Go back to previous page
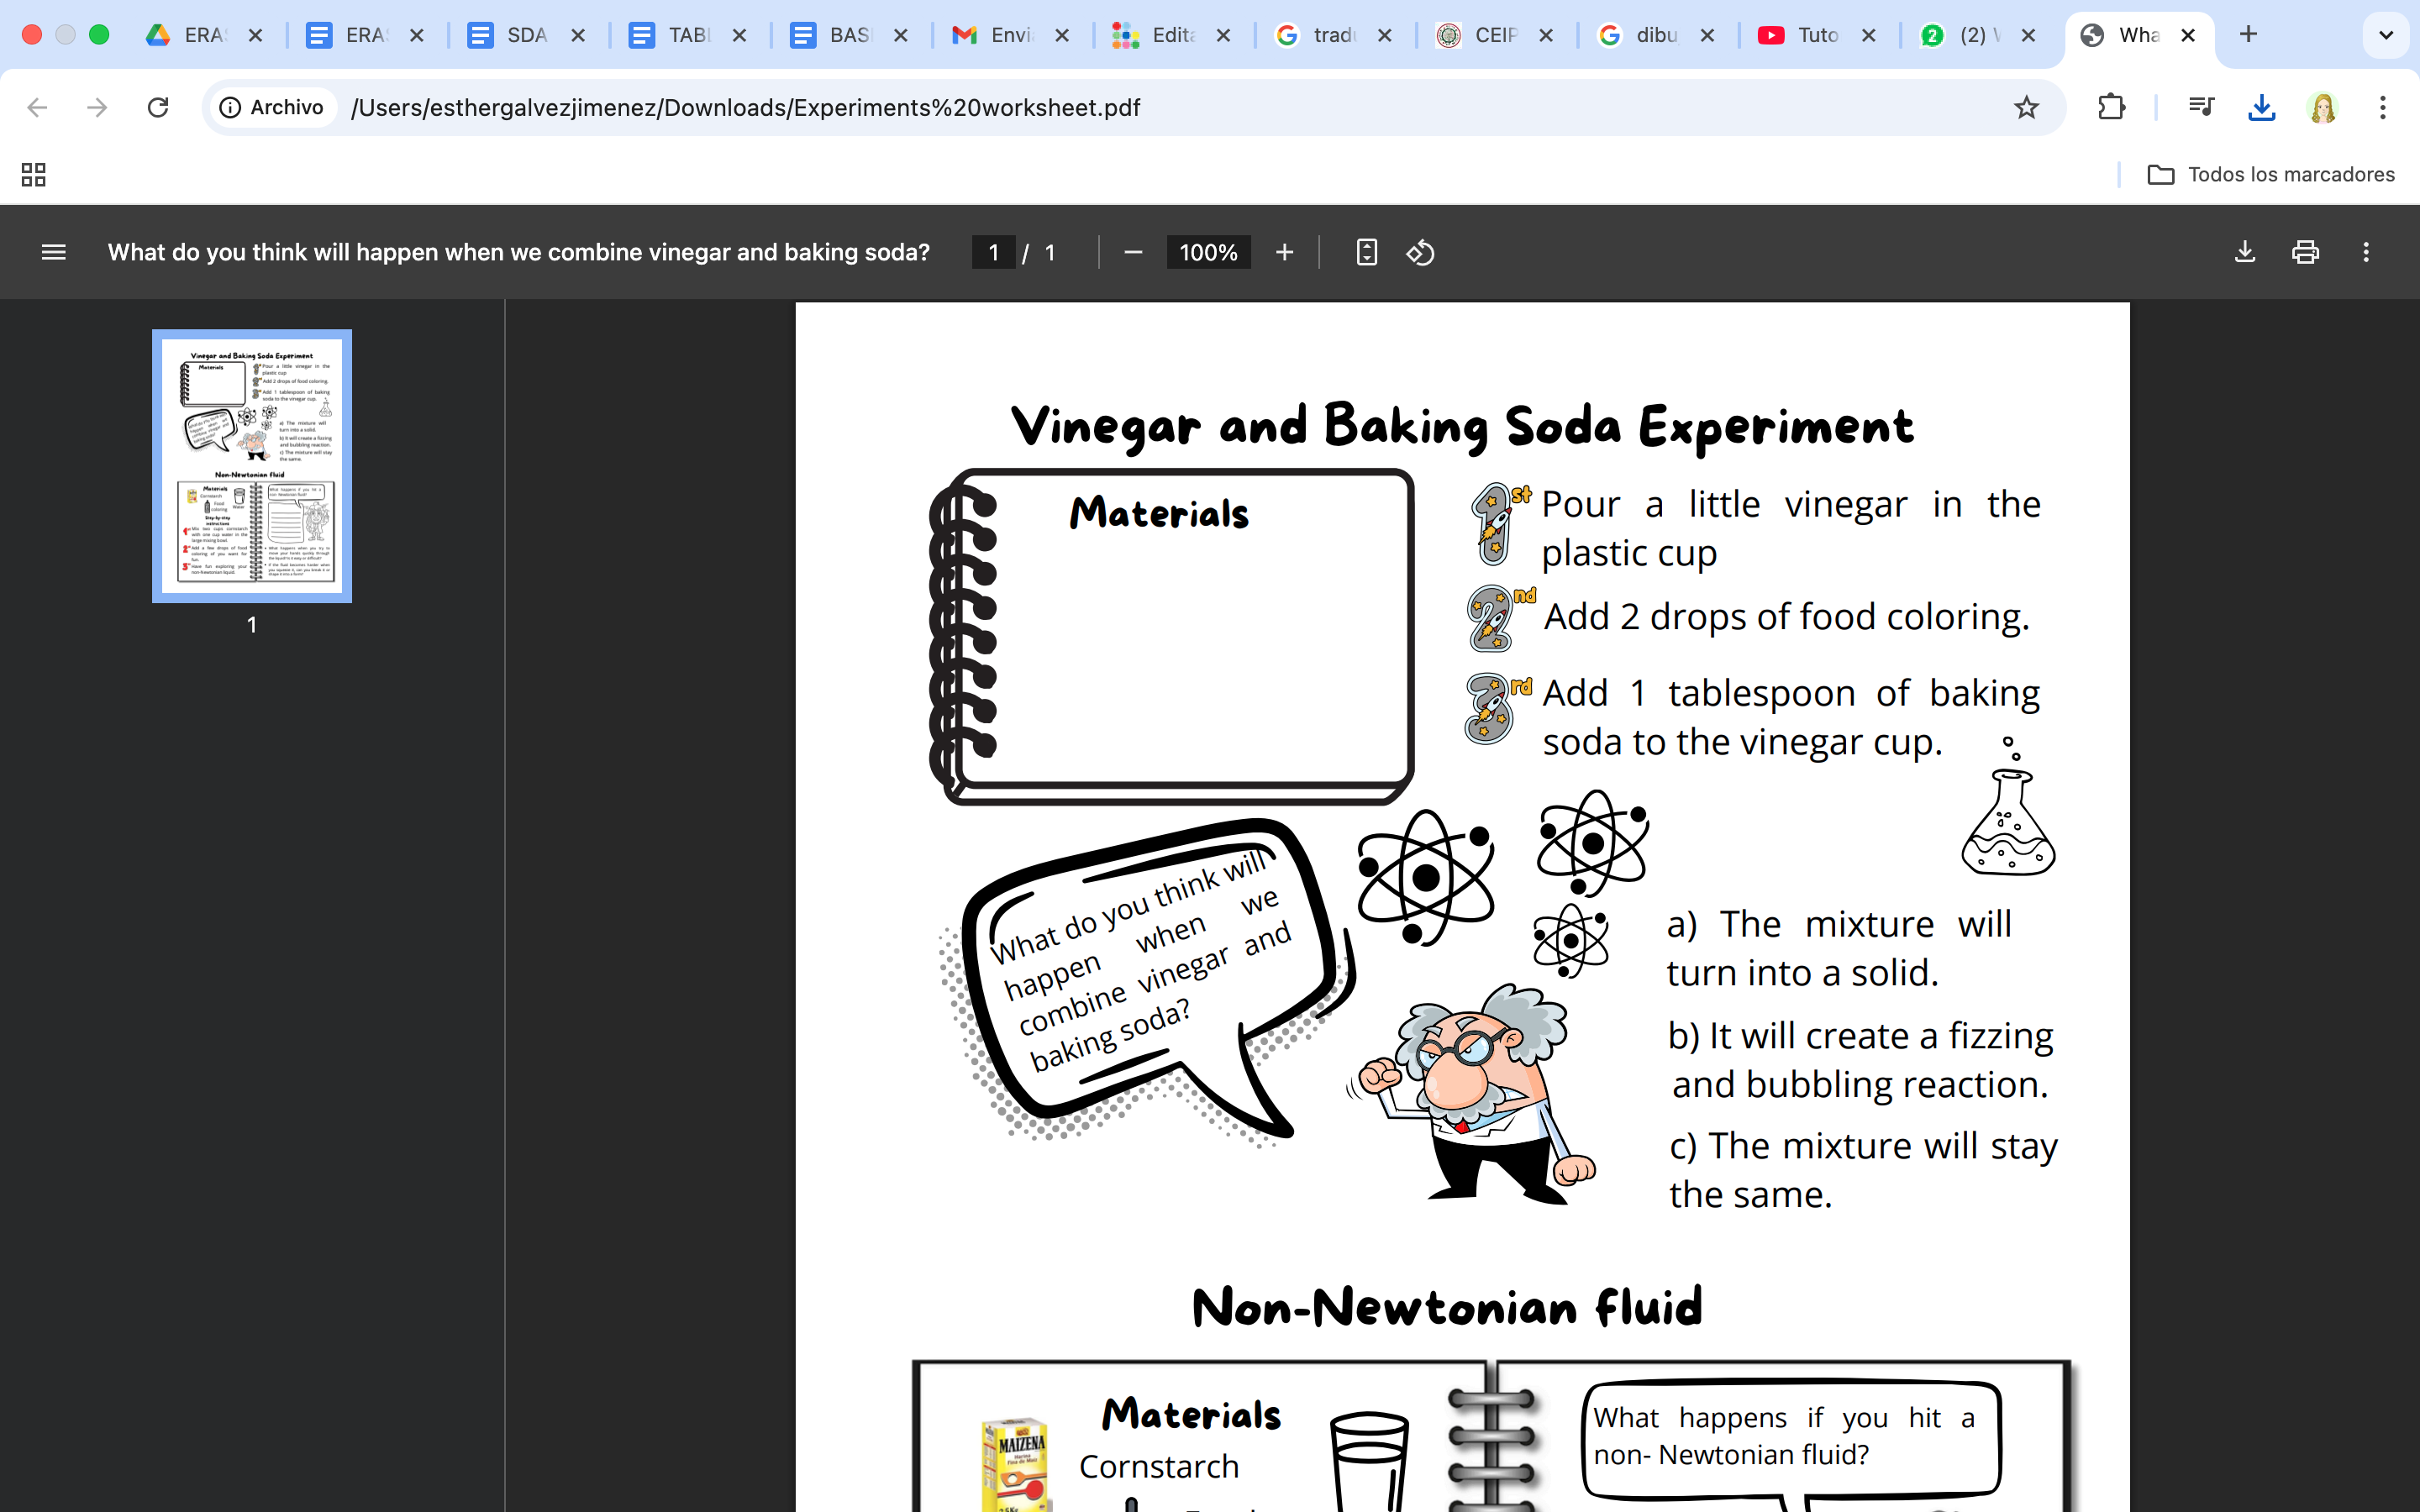2420x1512 pixels. (37, 107)
